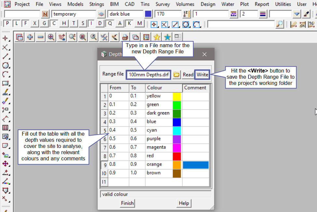Image resolution: width=317 pixels, height=212 pixels.
Task: Click the orange colour swatch in row 9
Action: pos(177,165)
